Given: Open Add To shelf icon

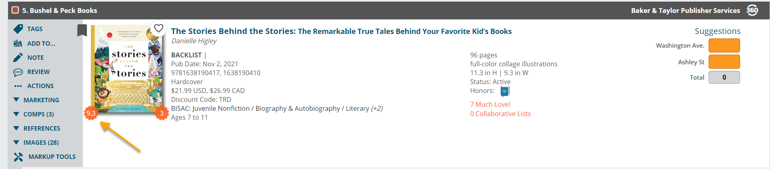Looking at the screenshot, I should pyautogui.click(x=18, y=43).
